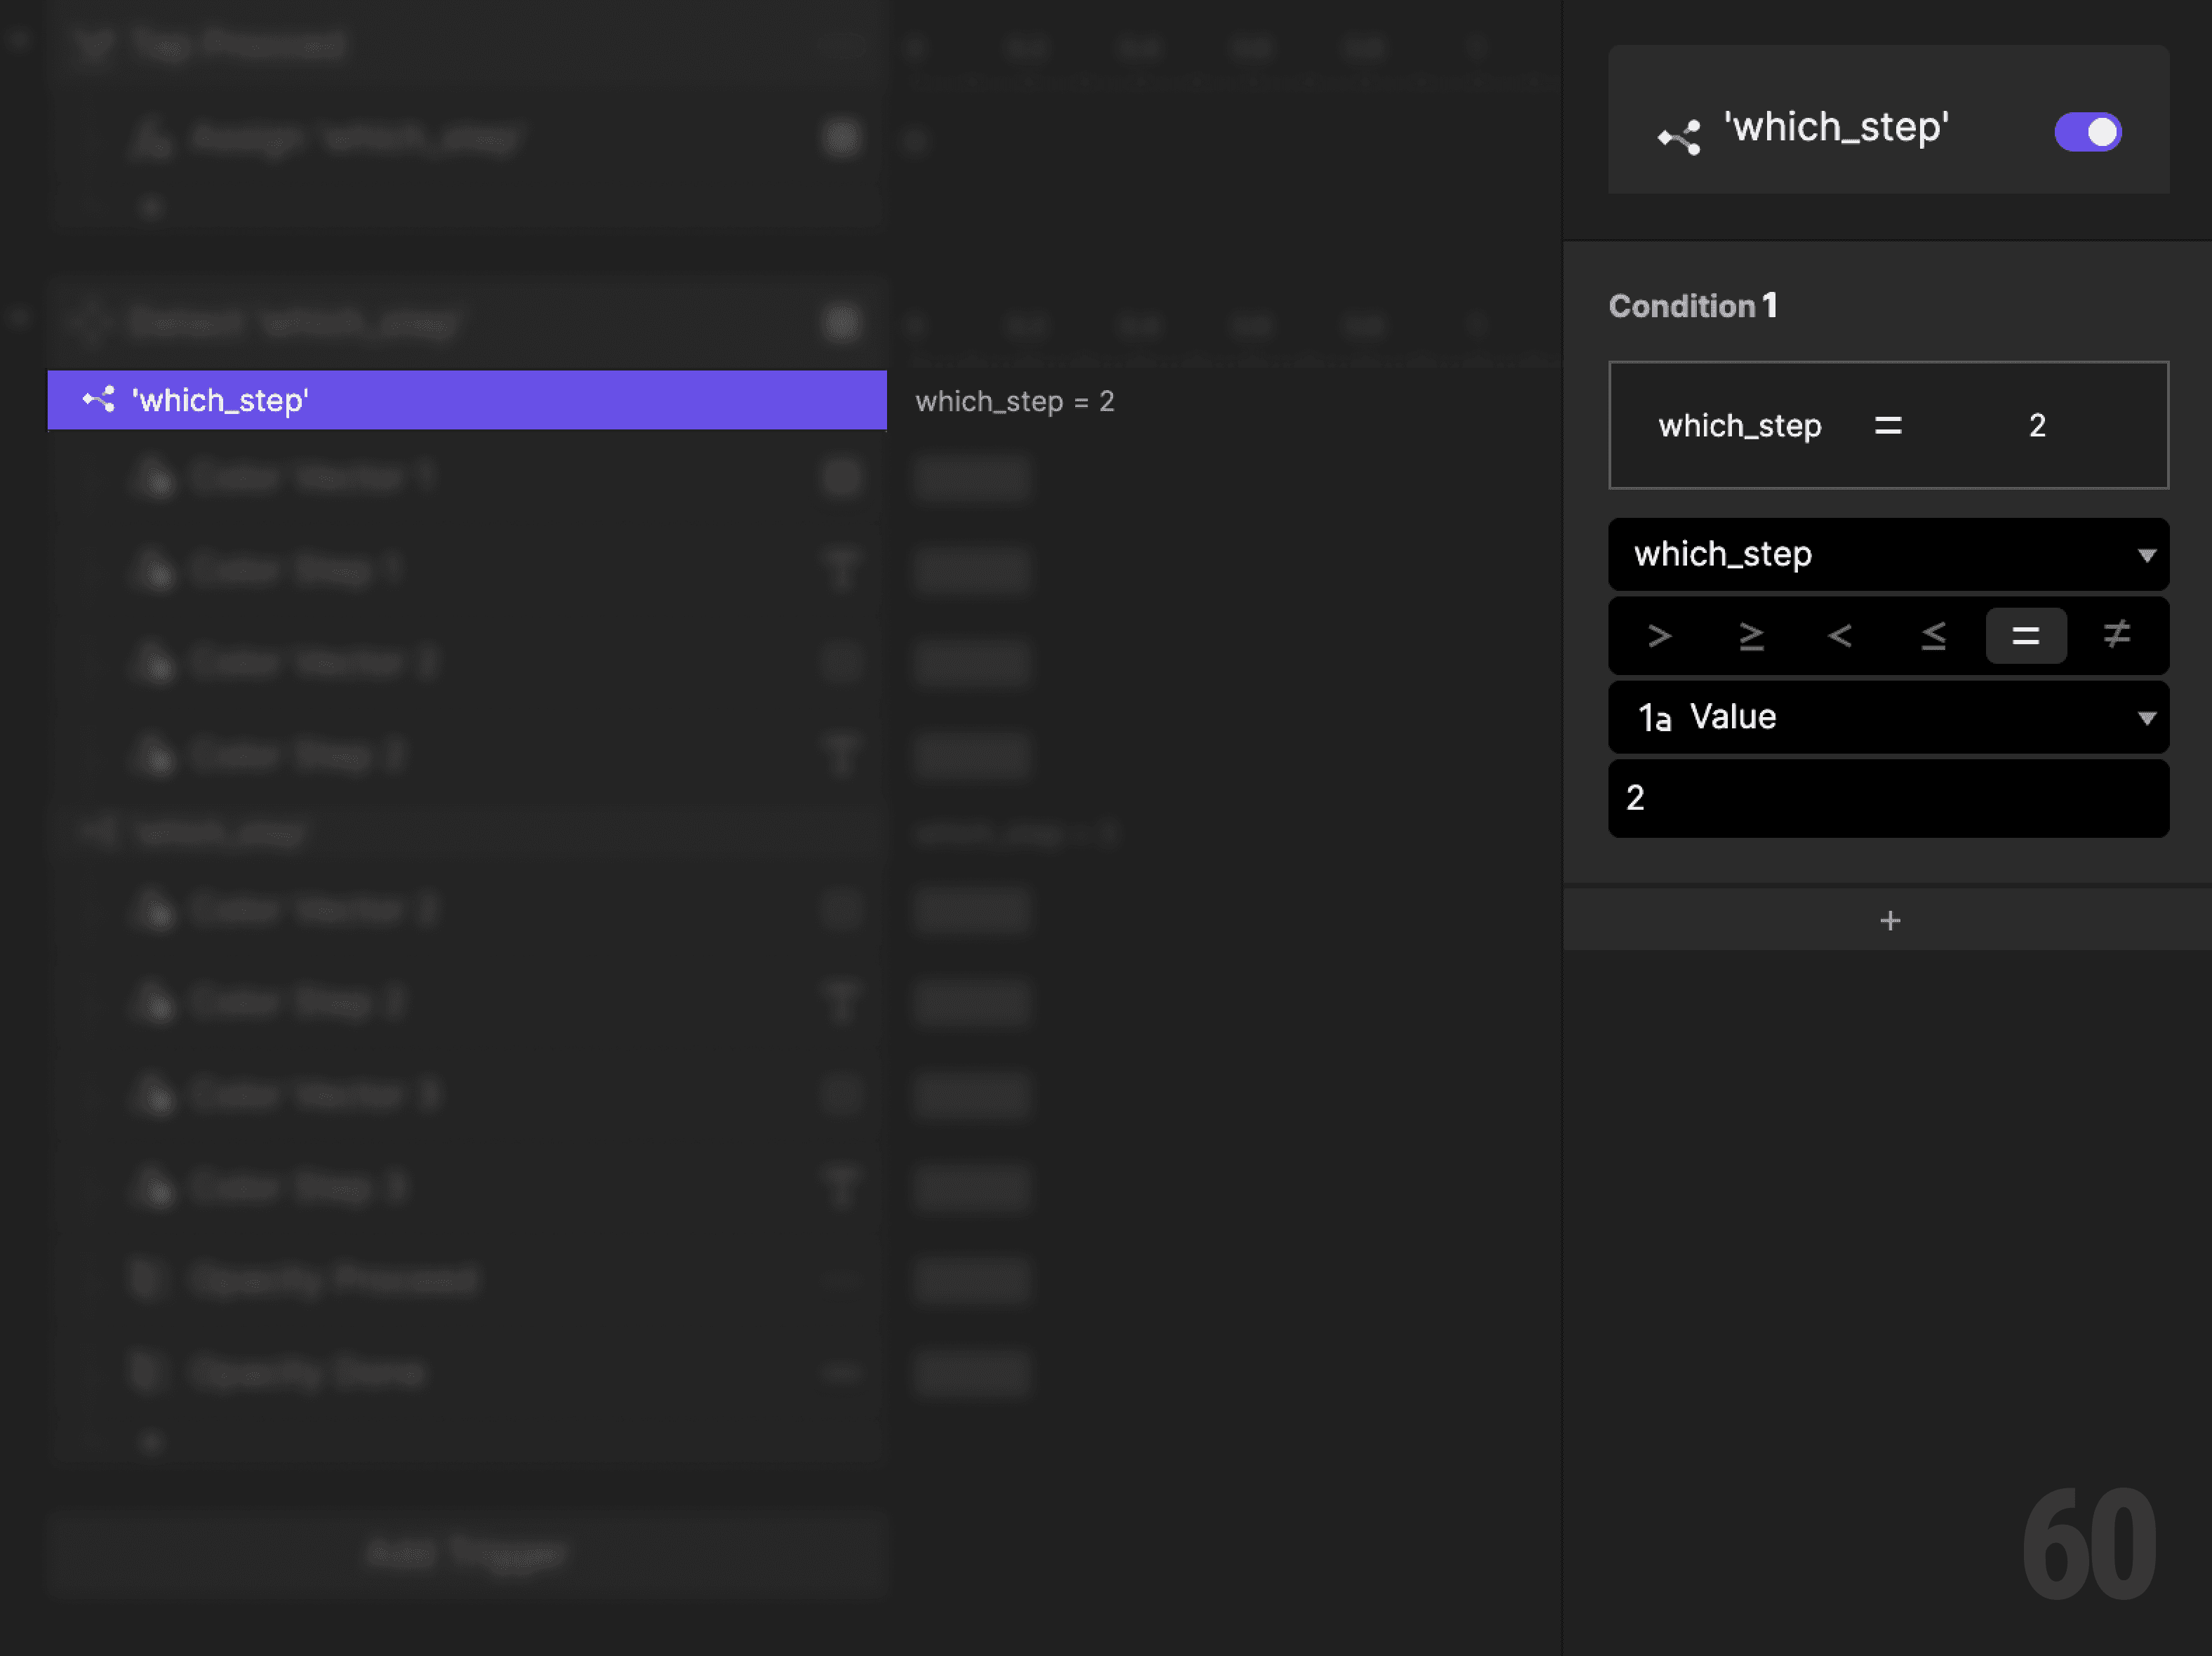Enable the equals comparison operator

click(2026, 636)
